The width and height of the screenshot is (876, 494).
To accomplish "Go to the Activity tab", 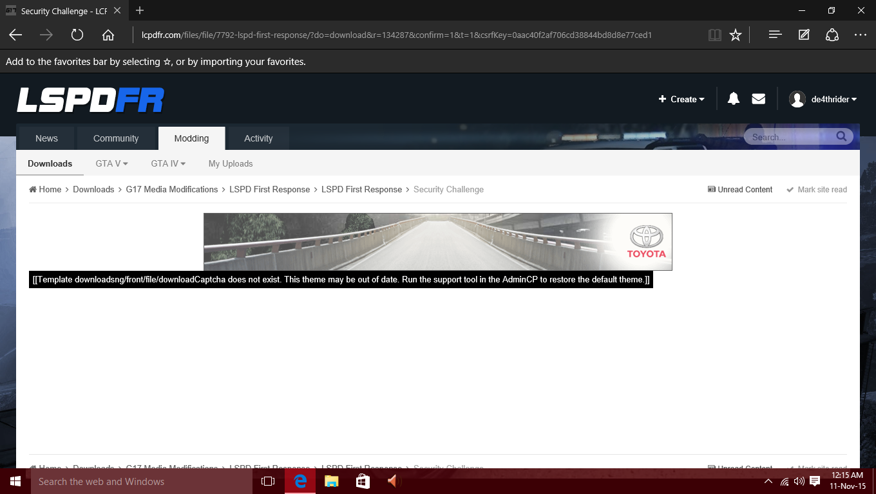I will [x=258, y=138].
